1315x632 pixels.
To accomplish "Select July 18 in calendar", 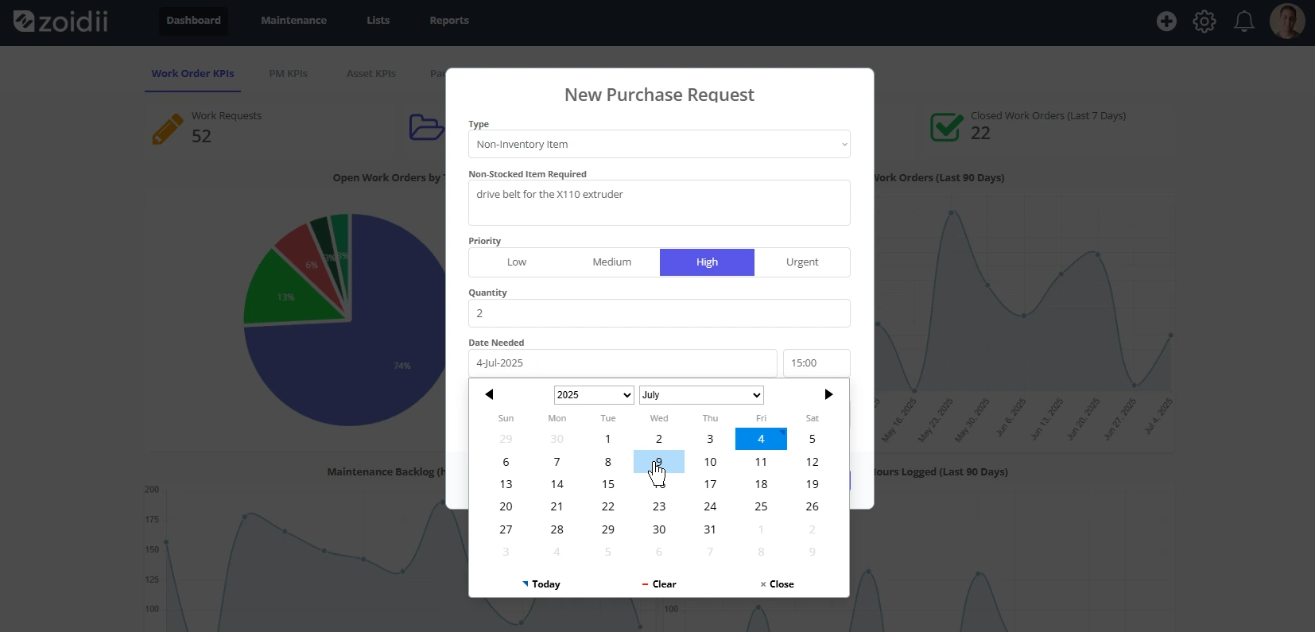I will pos(761,484).
